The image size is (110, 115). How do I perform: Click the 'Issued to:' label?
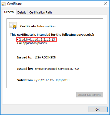click(x=25, y=57)
